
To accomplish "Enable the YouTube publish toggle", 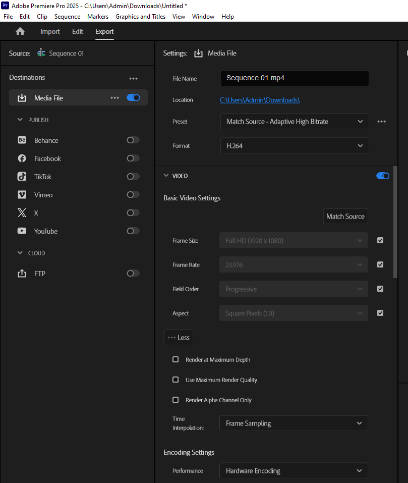I will pos(133,231).
